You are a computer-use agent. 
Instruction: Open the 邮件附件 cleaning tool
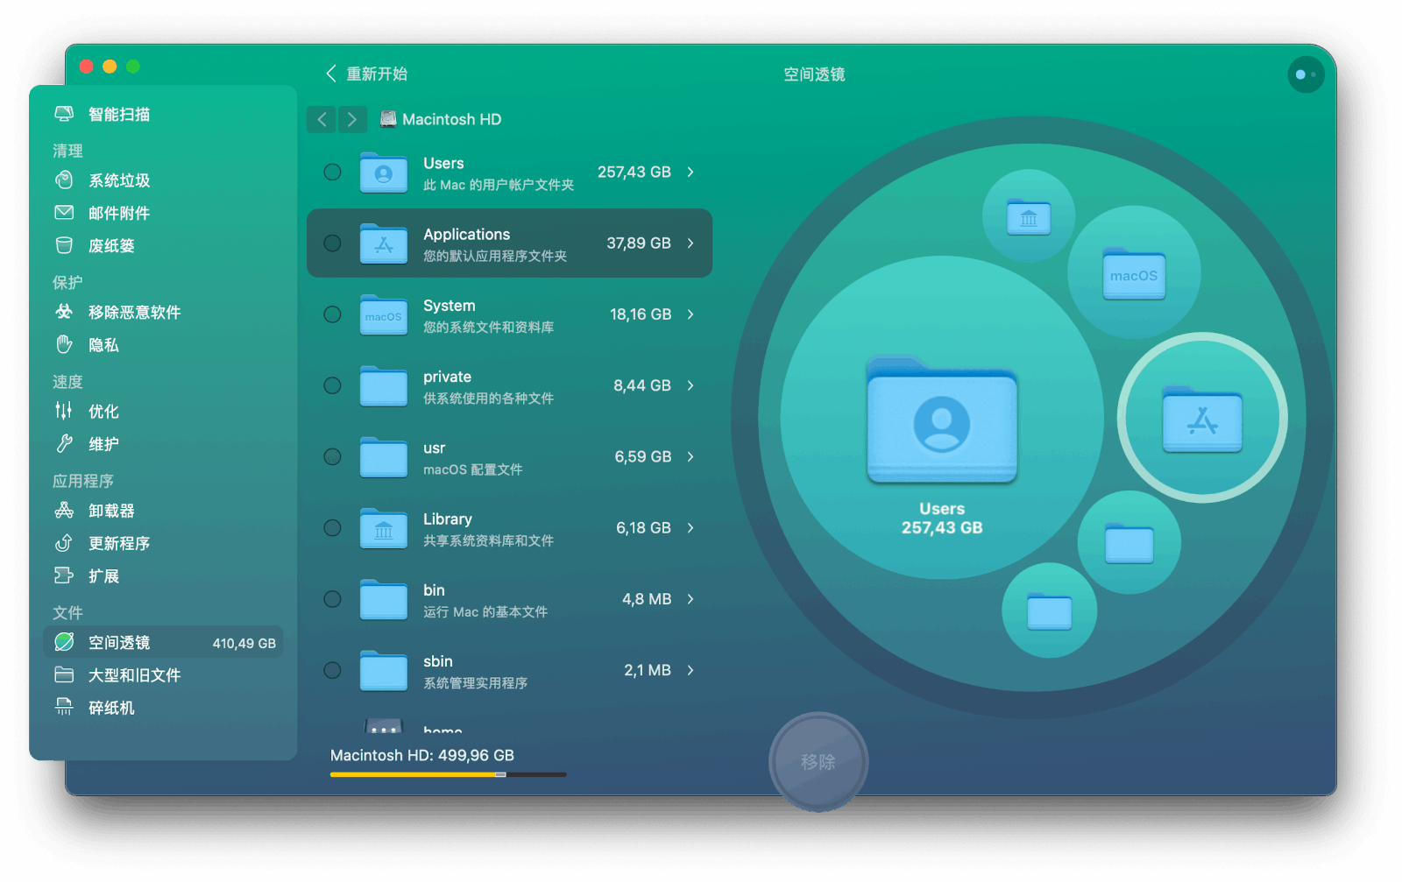point(118,213)
